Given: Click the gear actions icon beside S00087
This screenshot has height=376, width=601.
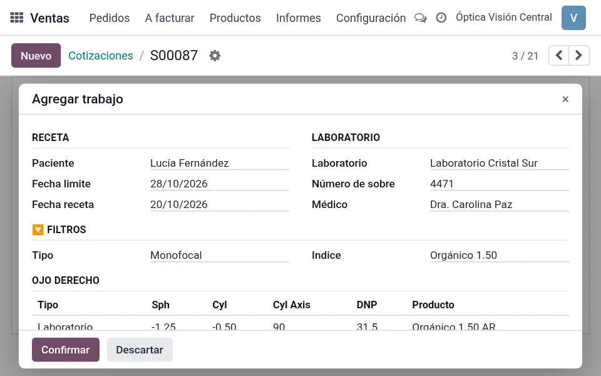Looking at the screenshot, I should [x=215, y=56].
